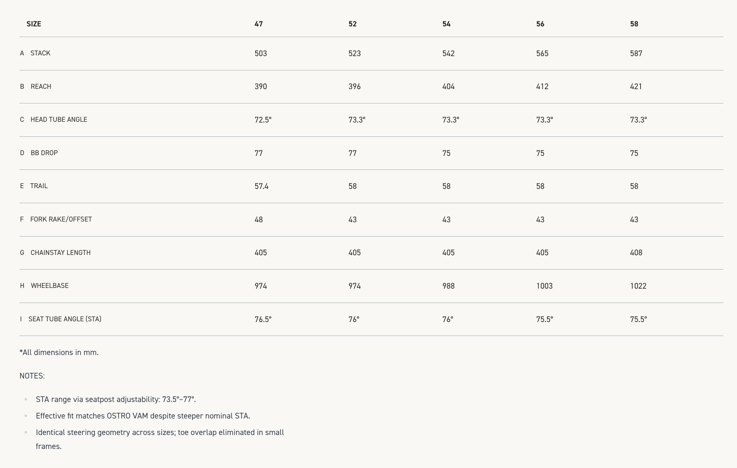Click the CHAINSTAY LENGTH label

coord(60,253)
